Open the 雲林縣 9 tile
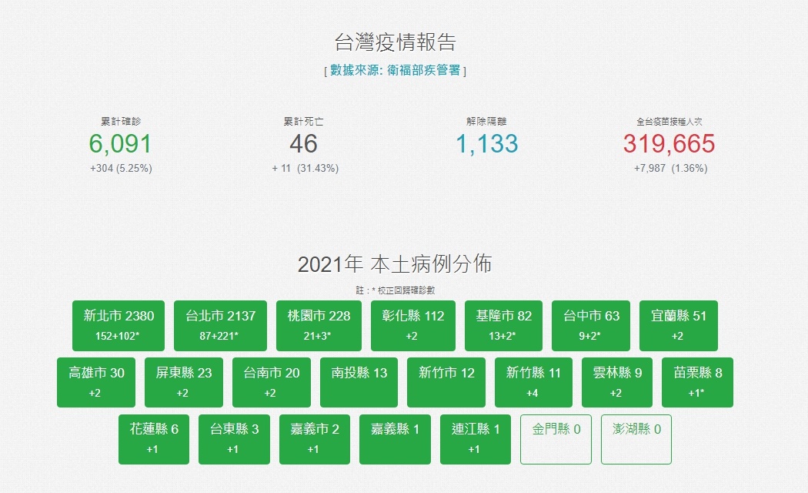Screen dimensions: 808x493 point(617,382)
